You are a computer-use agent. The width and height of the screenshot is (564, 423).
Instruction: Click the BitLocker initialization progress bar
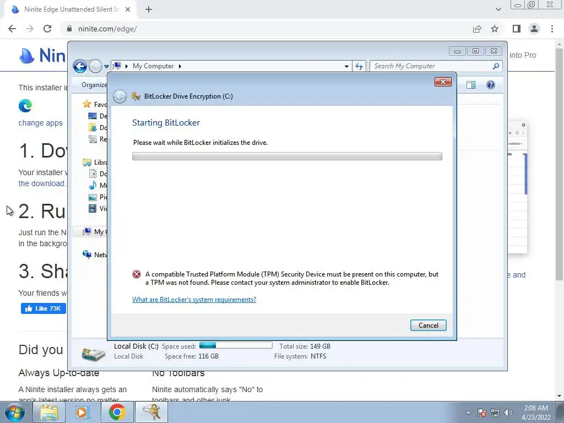point(287,156)
